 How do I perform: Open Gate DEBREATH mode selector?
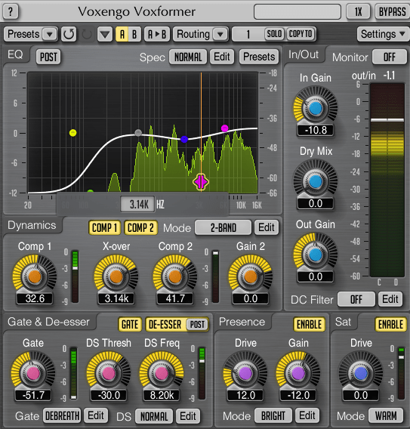pos(62,416)
